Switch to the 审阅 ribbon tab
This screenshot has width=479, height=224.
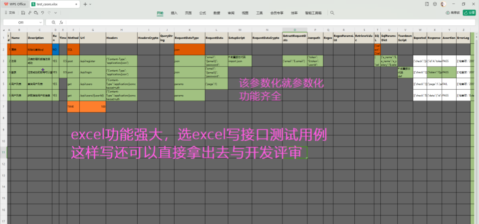(231, 13)
